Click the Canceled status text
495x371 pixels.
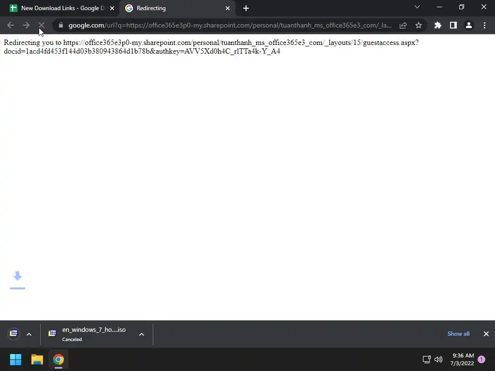[x=72, y=340]
